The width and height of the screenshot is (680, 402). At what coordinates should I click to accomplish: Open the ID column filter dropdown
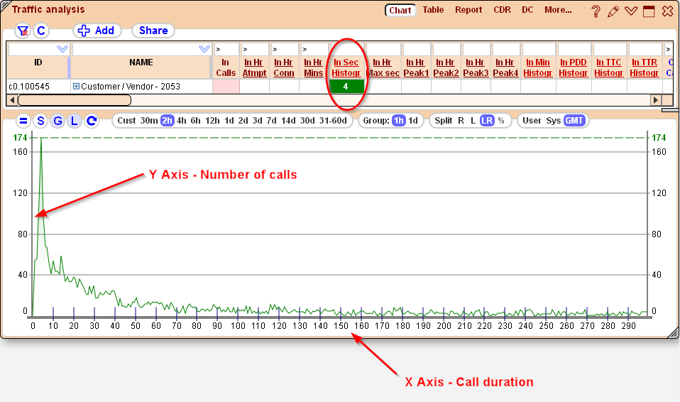(62, 49)
